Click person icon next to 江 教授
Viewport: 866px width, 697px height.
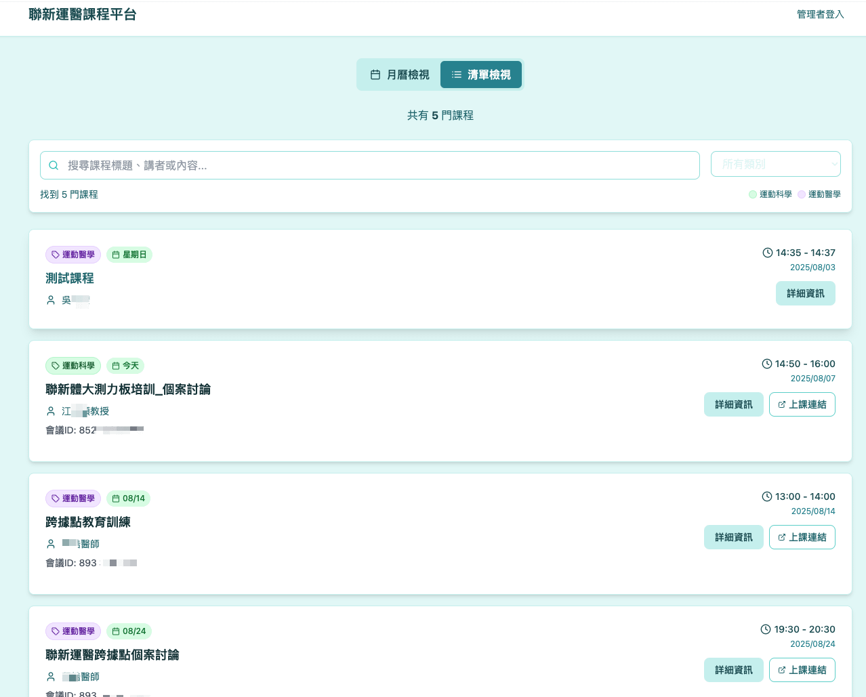coord(51,411)
